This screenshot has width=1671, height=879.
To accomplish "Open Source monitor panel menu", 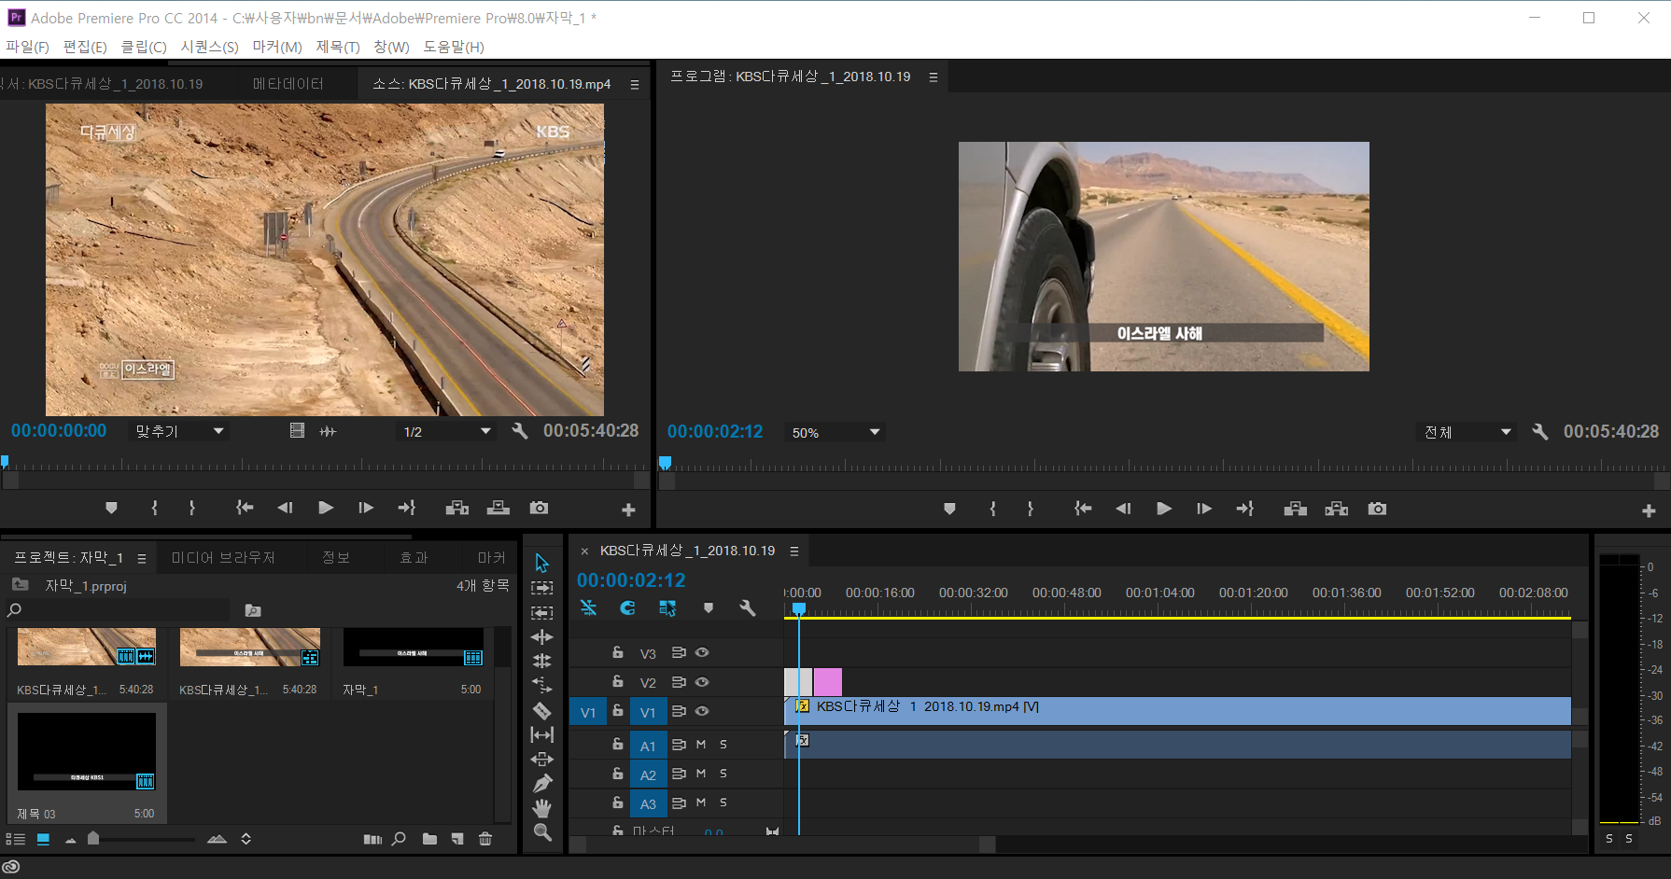I will click(x=635, y=85).
